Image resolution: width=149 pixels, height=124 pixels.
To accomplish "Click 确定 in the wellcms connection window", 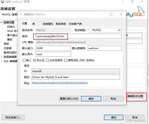I will [113, 117].
